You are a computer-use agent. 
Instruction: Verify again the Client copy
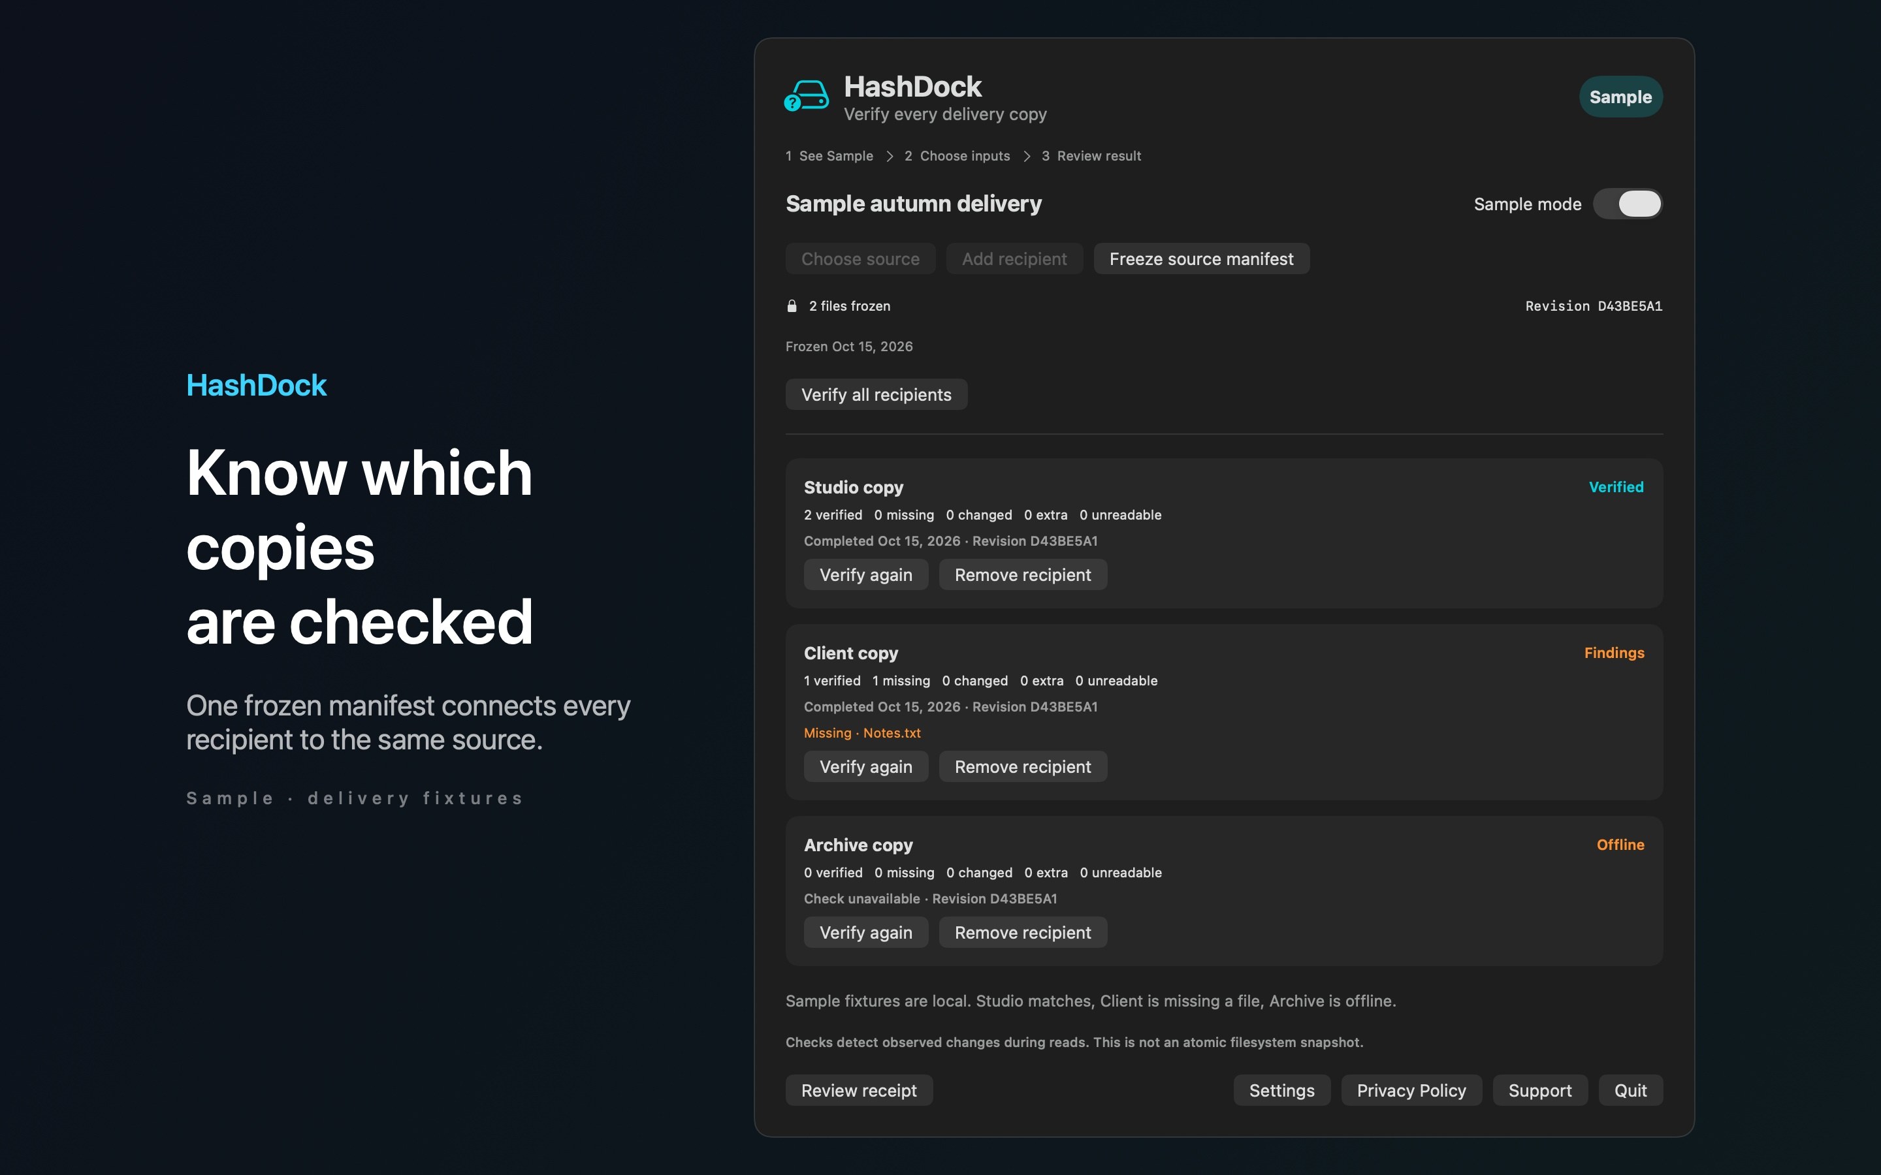(x=866, y=767)
